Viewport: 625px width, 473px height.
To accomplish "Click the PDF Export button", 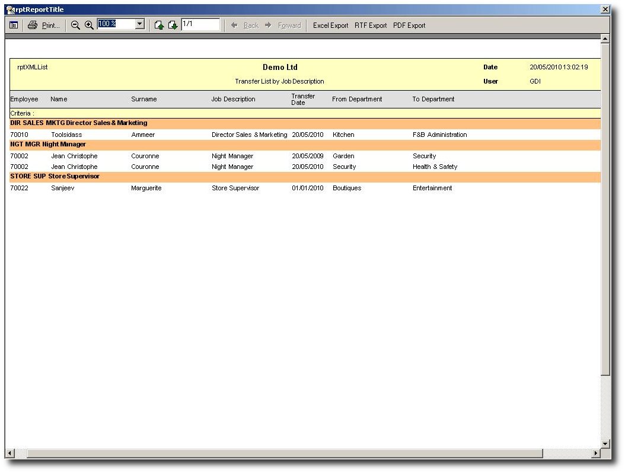I will coord(409,25).
